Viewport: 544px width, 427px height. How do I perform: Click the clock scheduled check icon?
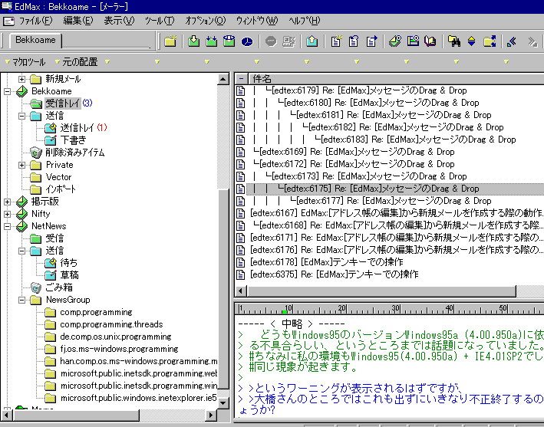pyautogui.click(x=247, y=41)
